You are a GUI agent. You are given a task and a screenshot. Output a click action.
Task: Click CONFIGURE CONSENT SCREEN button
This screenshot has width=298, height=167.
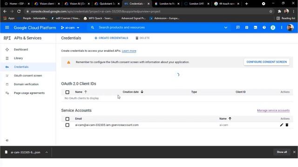coord(267,62)
